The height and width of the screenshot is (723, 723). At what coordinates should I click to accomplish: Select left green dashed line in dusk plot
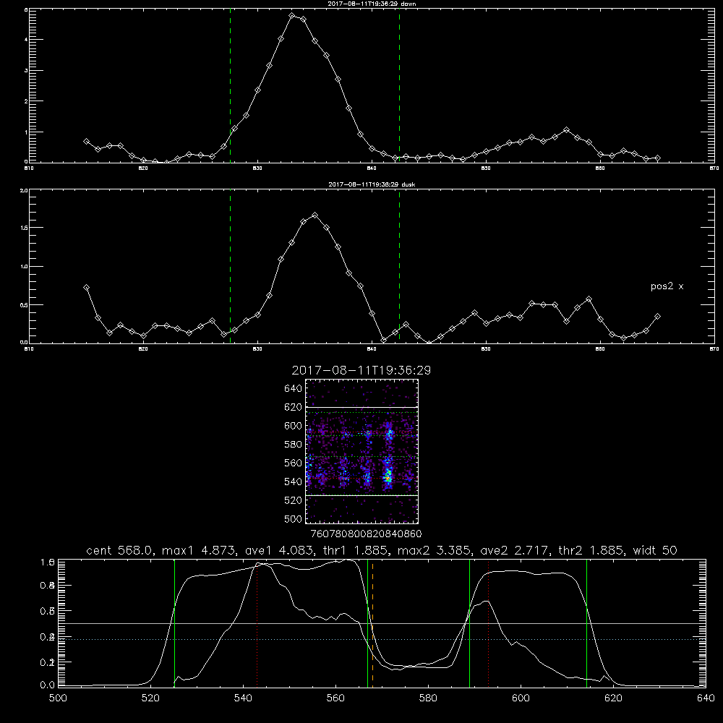point(230,267)
